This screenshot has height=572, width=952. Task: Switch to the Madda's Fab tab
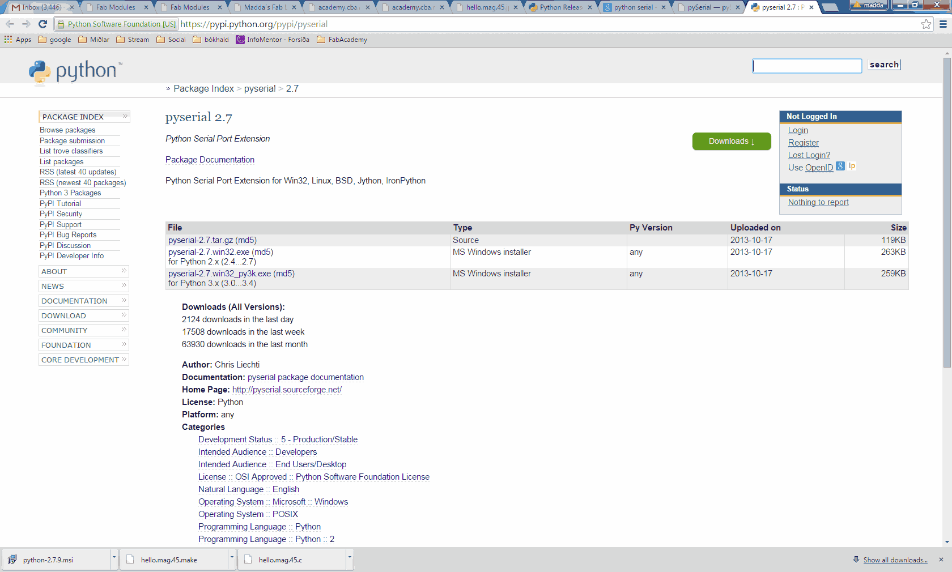click(265, 7)
